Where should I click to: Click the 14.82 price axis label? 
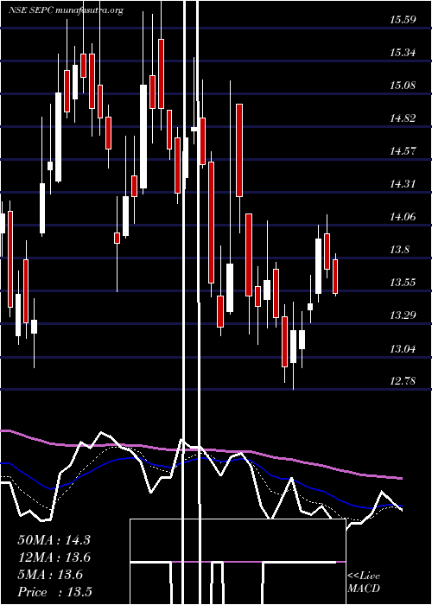pyautogui.click(x=403, y=118)
